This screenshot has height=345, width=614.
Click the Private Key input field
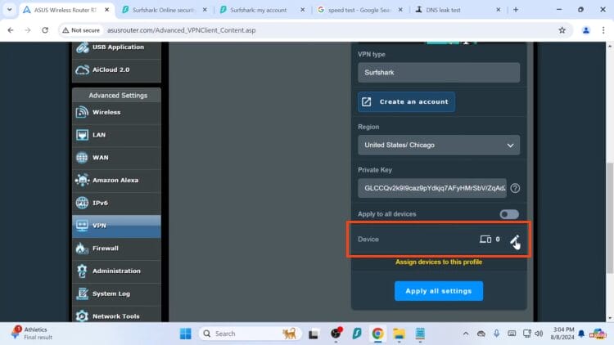coord(432,188)
